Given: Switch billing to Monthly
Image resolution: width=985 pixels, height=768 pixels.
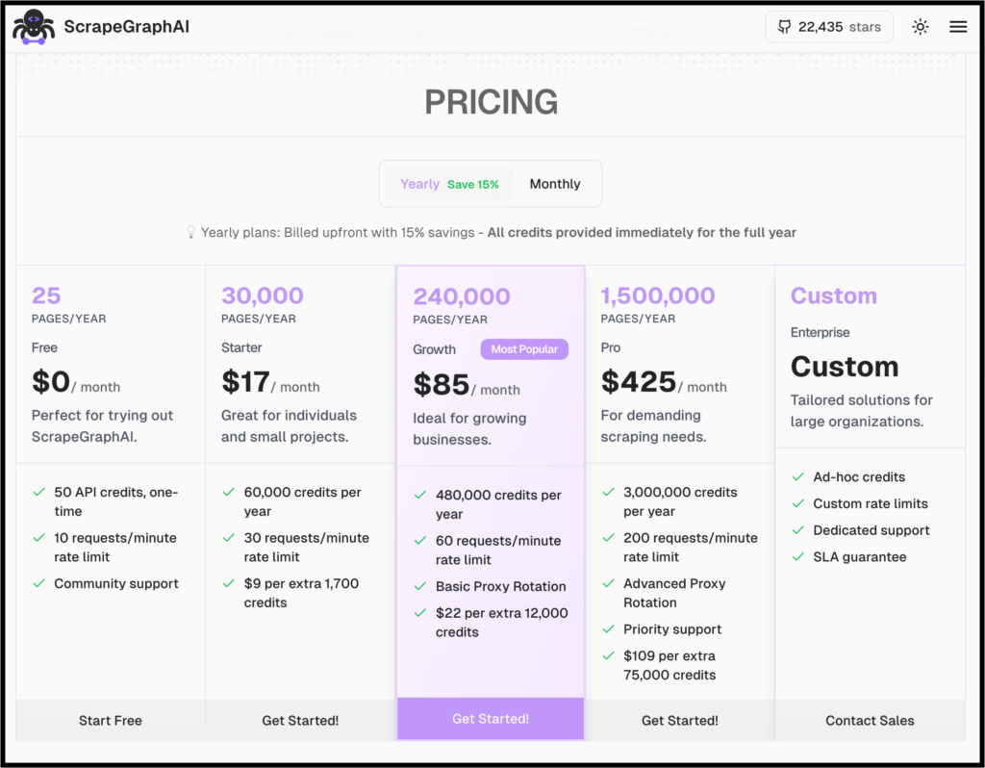Looking at the screenshot, I should point(555,183).
